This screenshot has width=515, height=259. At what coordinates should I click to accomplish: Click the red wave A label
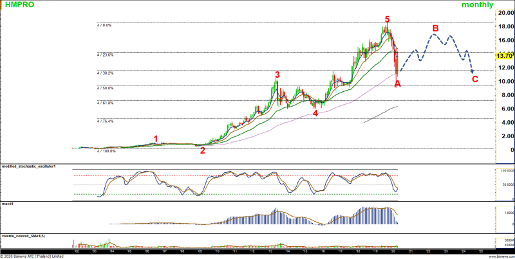click(x=397, y=84)
